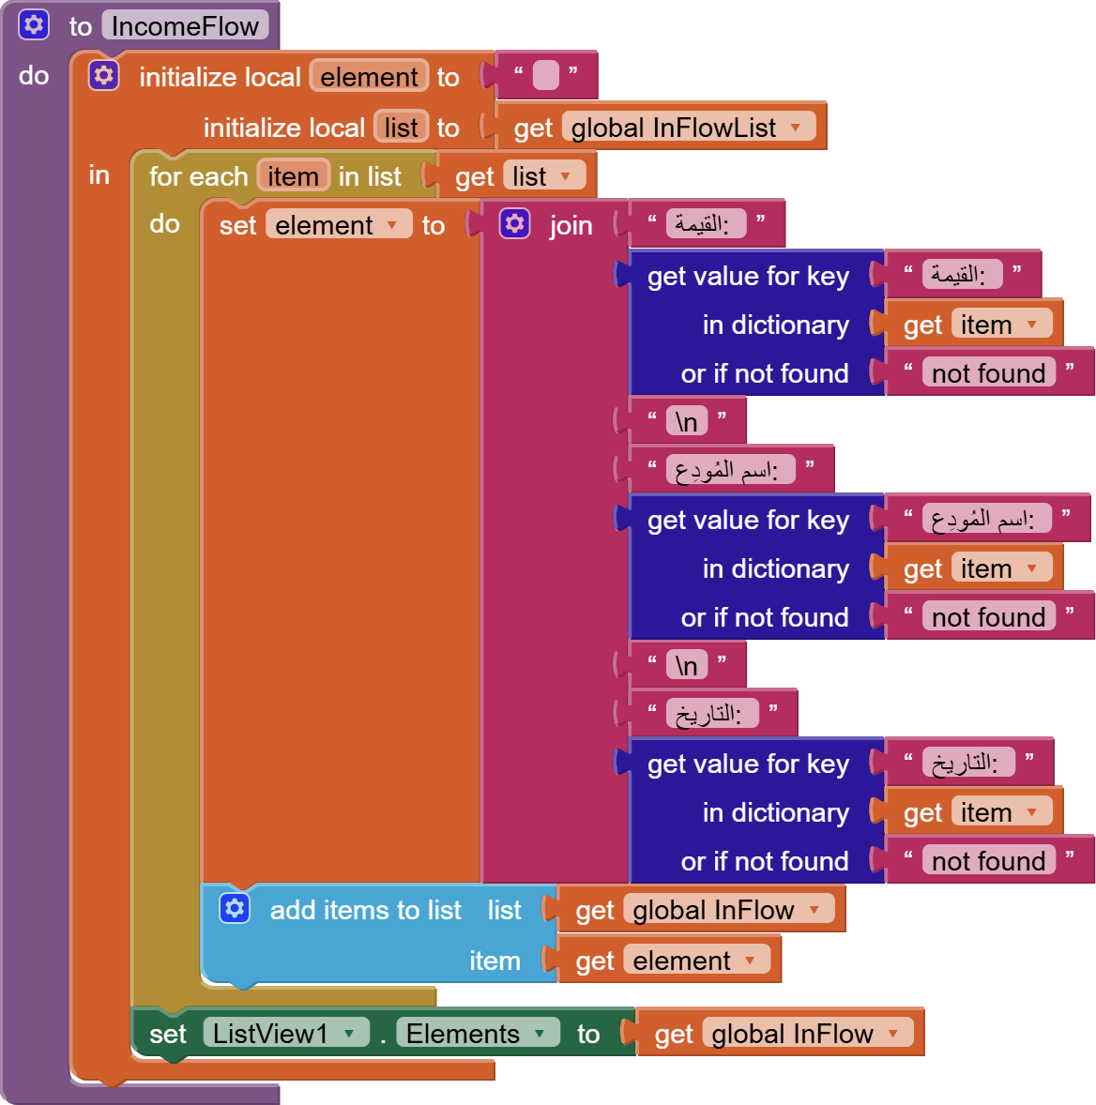Image resolution: width=1096 pixels, height=1105 pixels.
Task: Open mutator gear on initialize local block
Action: point(103,76)
